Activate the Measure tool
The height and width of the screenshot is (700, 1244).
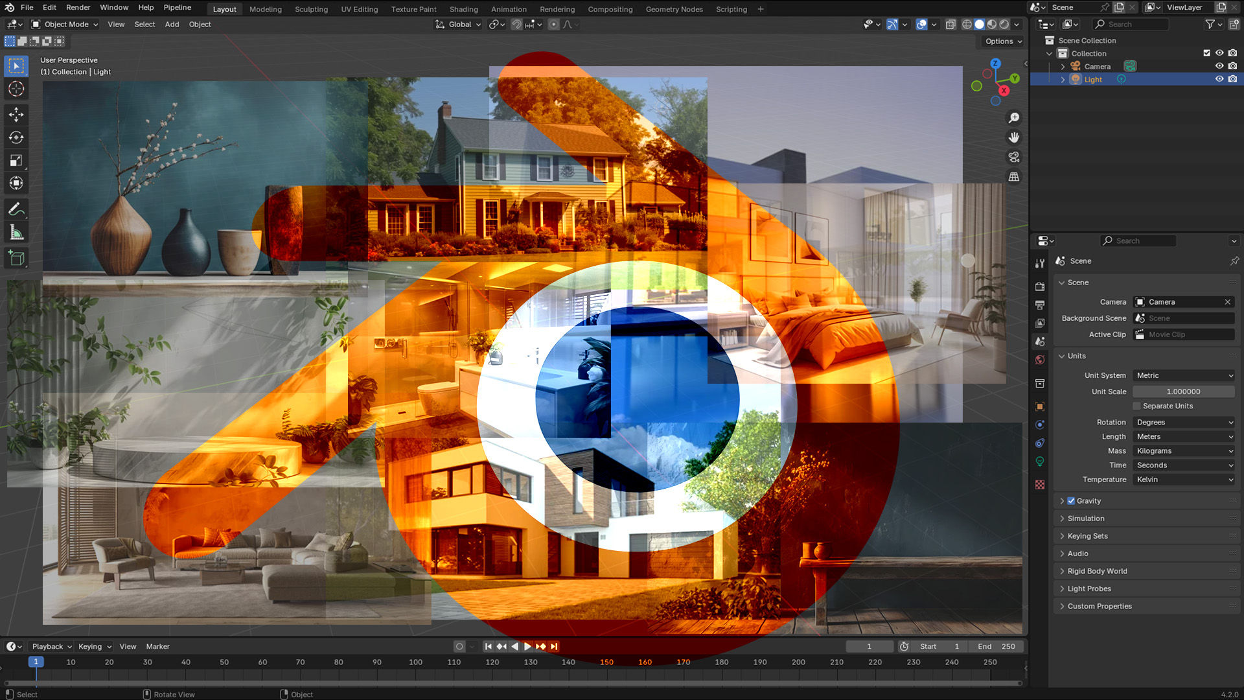(16, 231)
